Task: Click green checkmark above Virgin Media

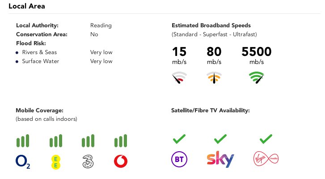Action: click(266, 139)
